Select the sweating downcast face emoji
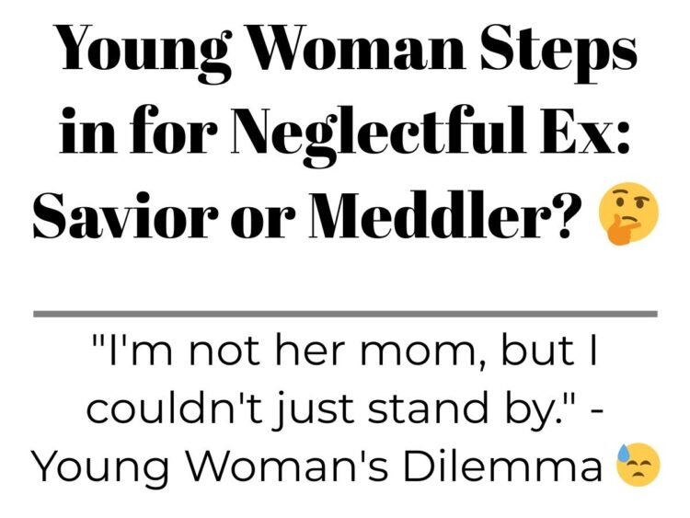 click(638, 465)
